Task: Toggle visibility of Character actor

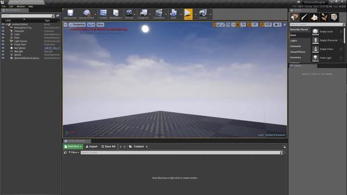Action: (3, 31)
